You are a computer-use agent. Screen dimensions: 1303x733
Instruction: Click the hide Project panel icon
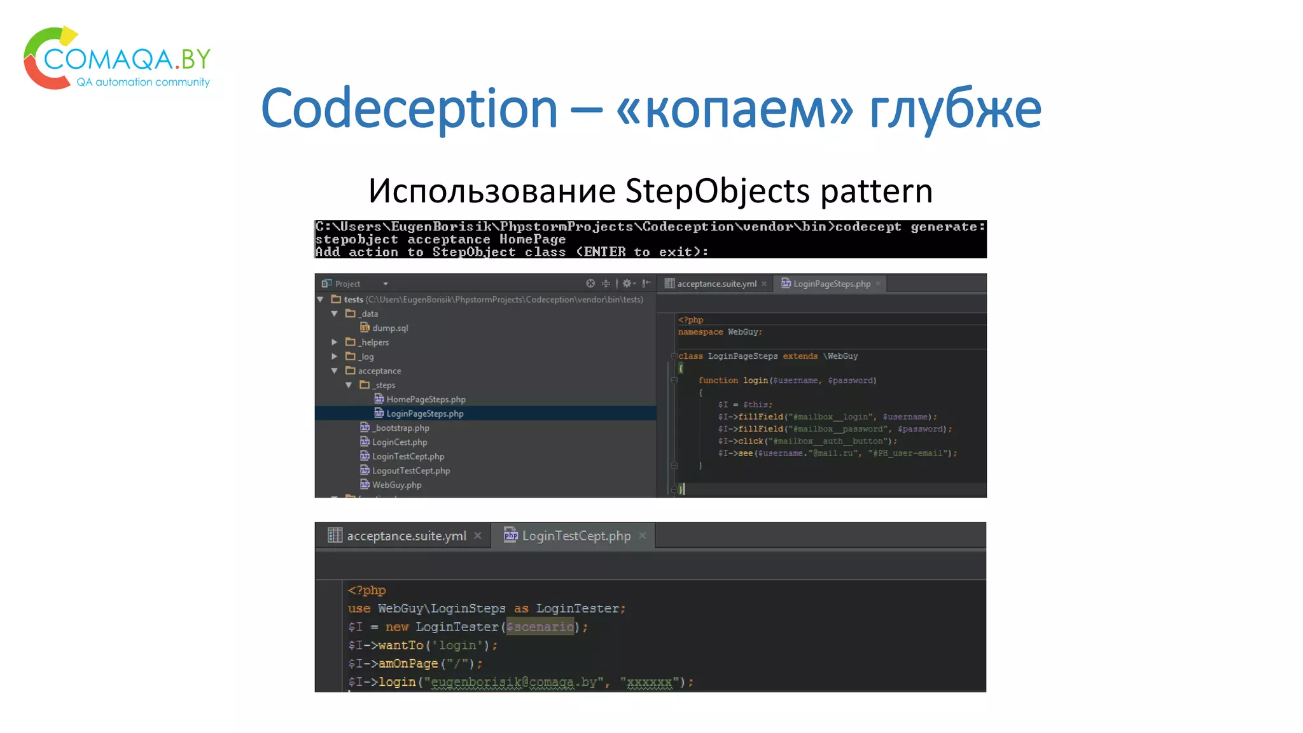click(646, 283)
